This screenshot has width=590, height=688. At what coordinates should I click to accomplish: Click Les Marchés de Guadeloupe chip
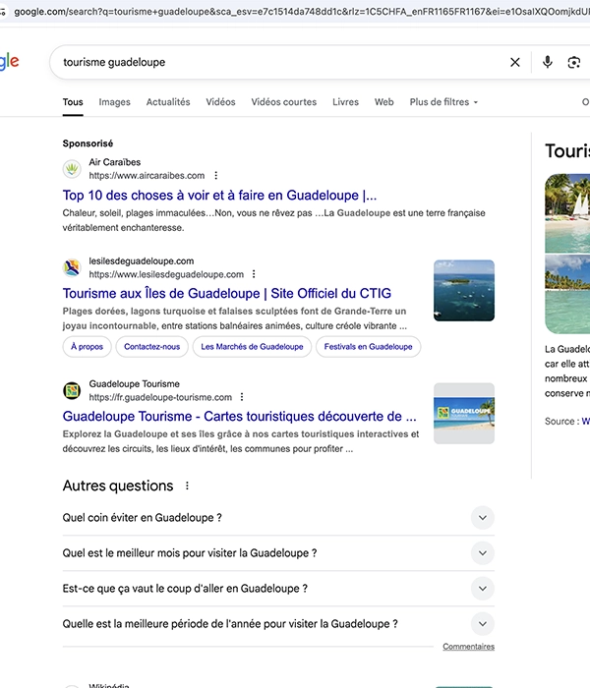pyautogui.click(x=252, y=347)
